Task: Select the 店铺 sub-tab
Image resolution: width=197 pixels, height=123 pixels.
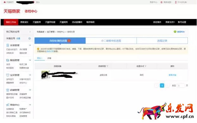Action: [x=49, y=58]
